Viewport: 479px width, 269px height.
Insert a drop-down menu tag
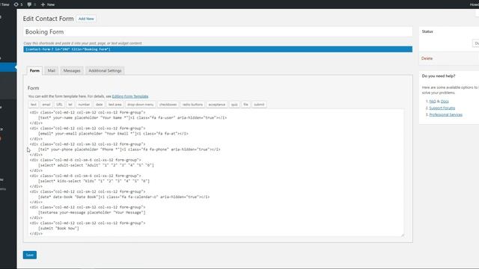pyautogui.click(x=141, y=105)
